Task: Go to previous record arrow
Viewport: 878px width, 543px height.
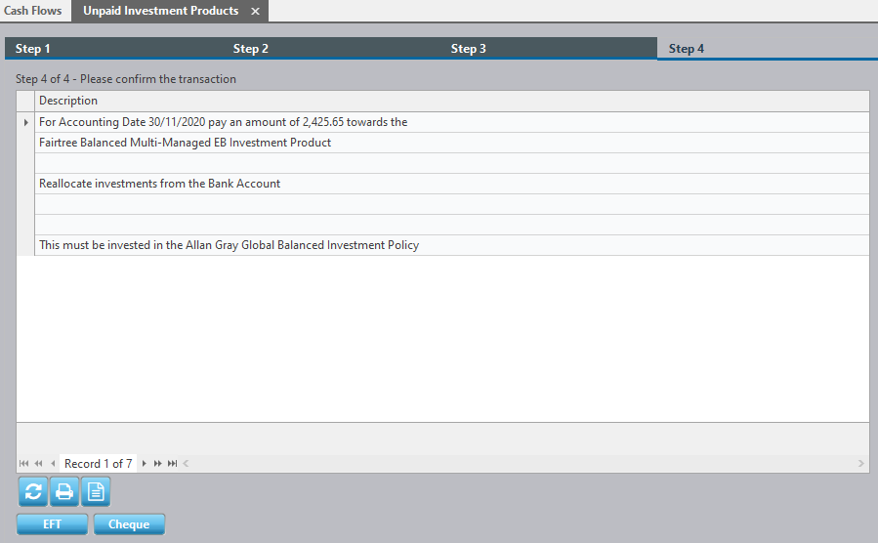Action: (x=53, y=464)
